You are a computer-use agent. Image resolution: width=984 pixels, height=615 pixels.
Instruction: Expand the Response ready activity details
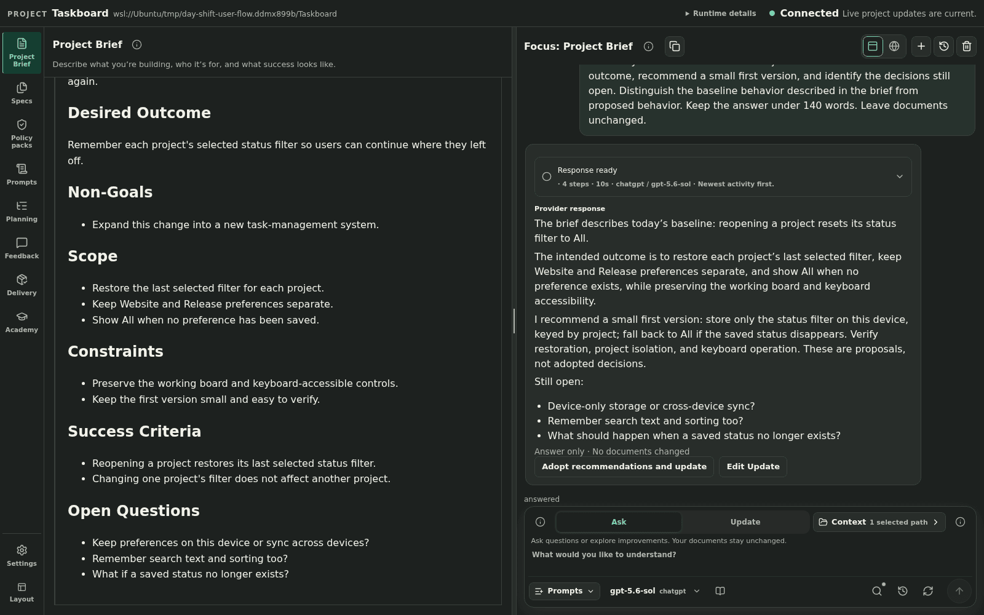[x=723, y=177]
